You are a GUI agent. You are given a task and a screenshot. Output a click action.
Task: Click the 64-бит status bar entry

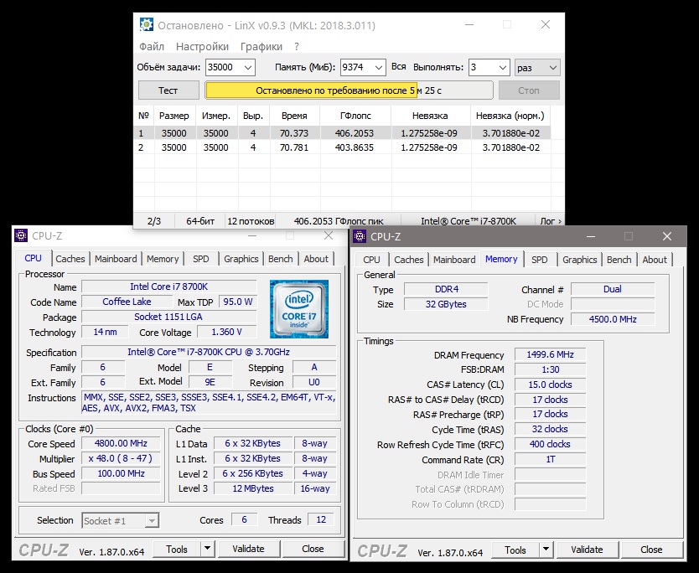coord(200,221)
